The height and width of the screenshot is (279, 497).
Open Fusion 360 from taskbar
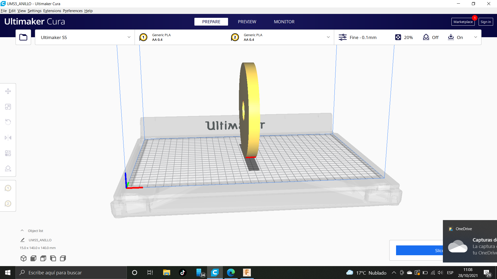pyautogui.click(x=247, y=273)
